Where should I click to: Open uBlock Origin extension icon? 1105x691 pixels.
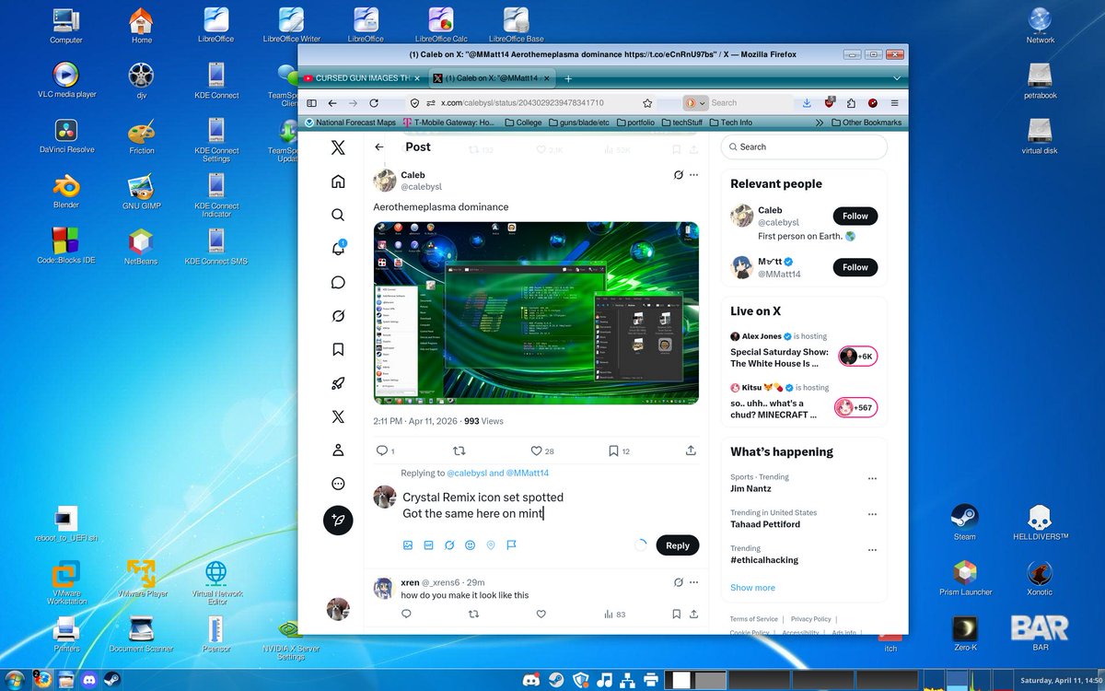click(829, 103)
